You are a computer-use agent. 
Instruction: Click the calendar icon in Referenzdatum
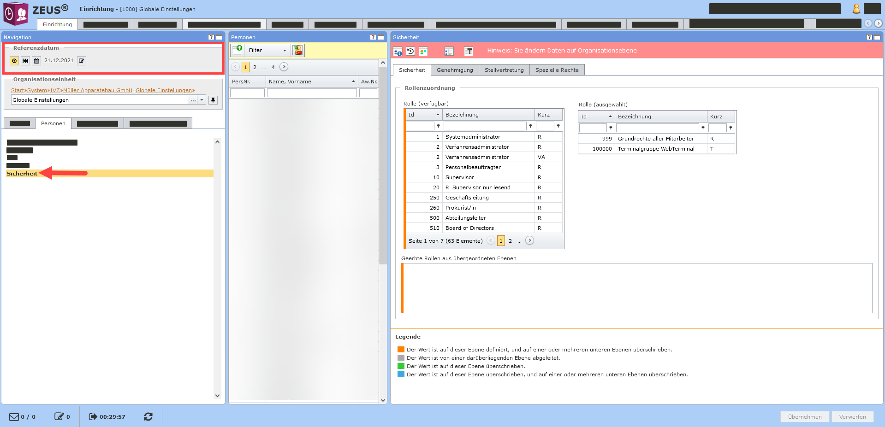pyautogui.click(x=36, y=61)
